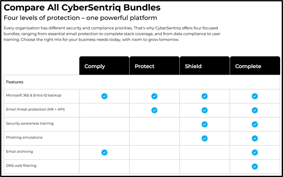
Task: Click the Protect checkmark for Microsoft 365 backup
Action: point(154,96)
